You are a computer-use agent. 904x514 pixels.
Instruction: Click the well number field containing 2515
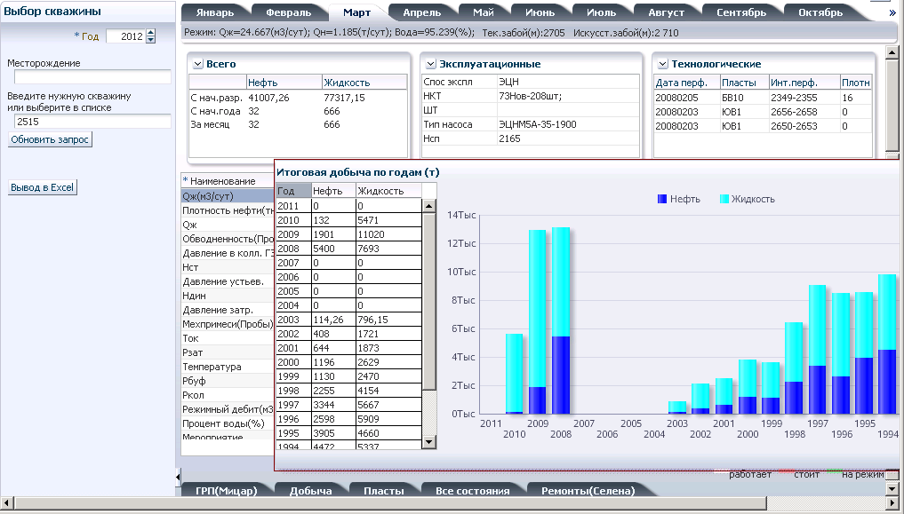tap(92, 122)
